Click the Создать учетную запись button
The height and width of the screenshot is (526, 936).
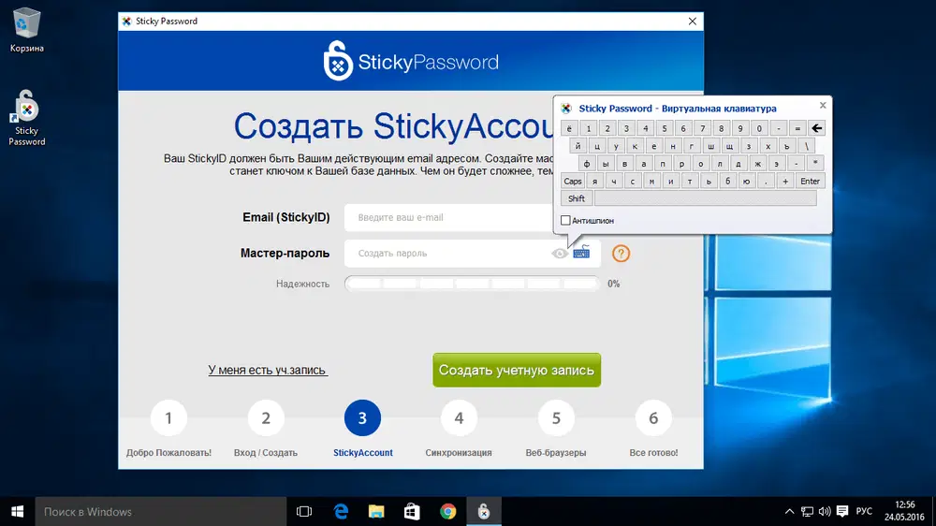[517, 371]
